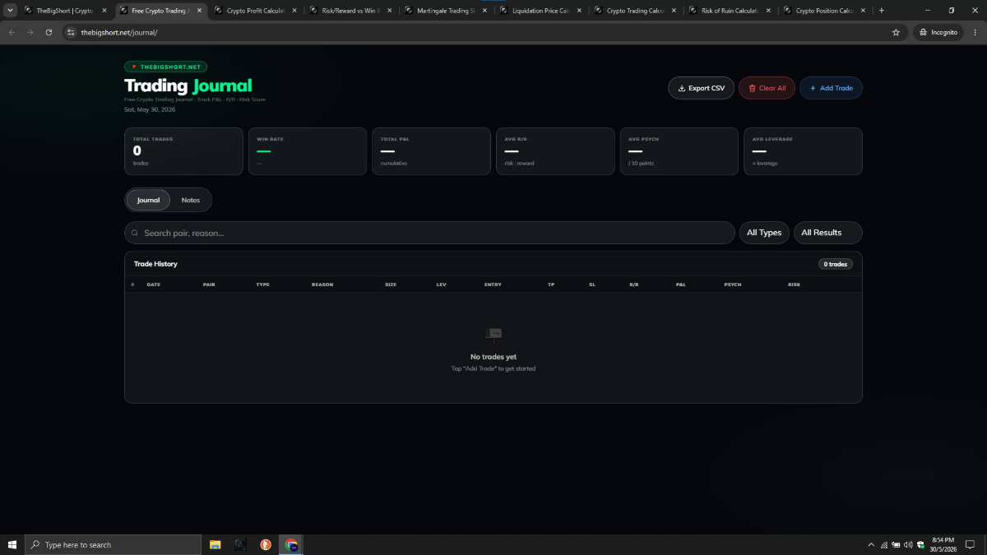This screenshot has width=987, height=555.
Task: Open DuckDuckGo browser from the taskbar
Action: (x=266, y=544)
